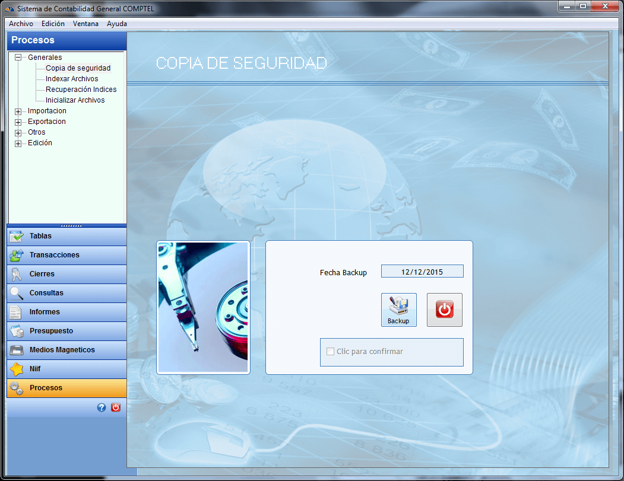Select the Procesos section label
This screenshot has height=481, width=624.
[46, 388]
